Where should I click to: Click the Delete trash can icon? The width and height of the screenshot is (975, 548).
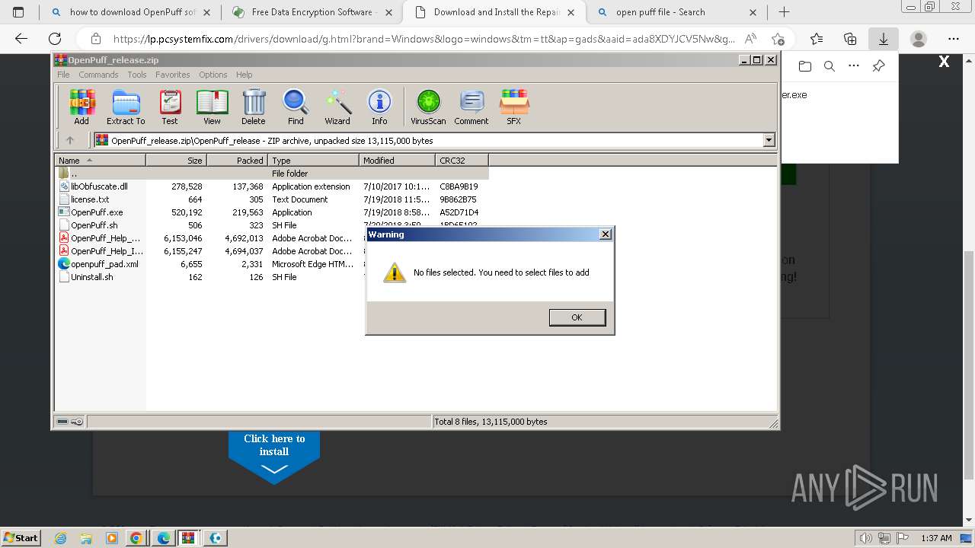click(x=254, y=107)
